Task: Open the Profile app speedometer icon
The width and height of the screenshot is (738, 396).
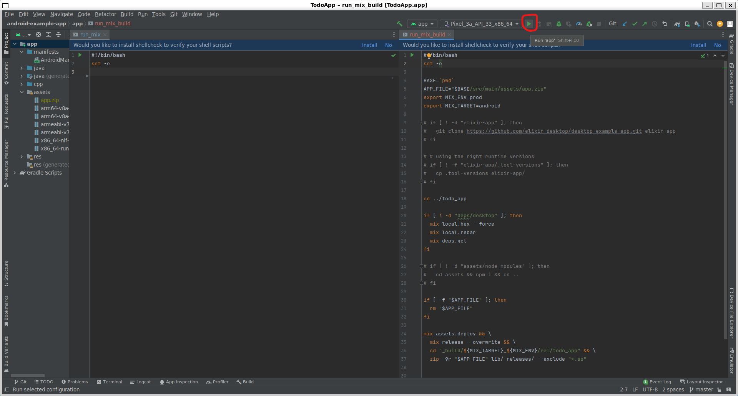Action: 579,24
